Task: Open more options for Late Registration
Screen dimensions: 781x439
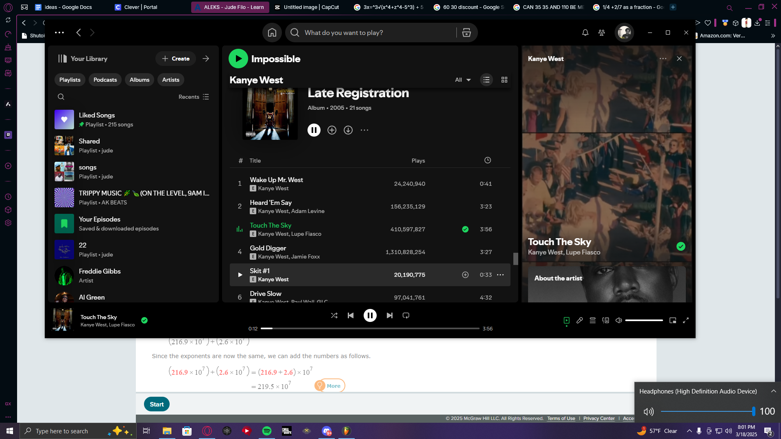Action: click(364, 130)
